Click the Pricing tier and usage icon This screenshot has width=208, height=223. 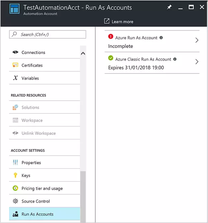pos(15,188)
